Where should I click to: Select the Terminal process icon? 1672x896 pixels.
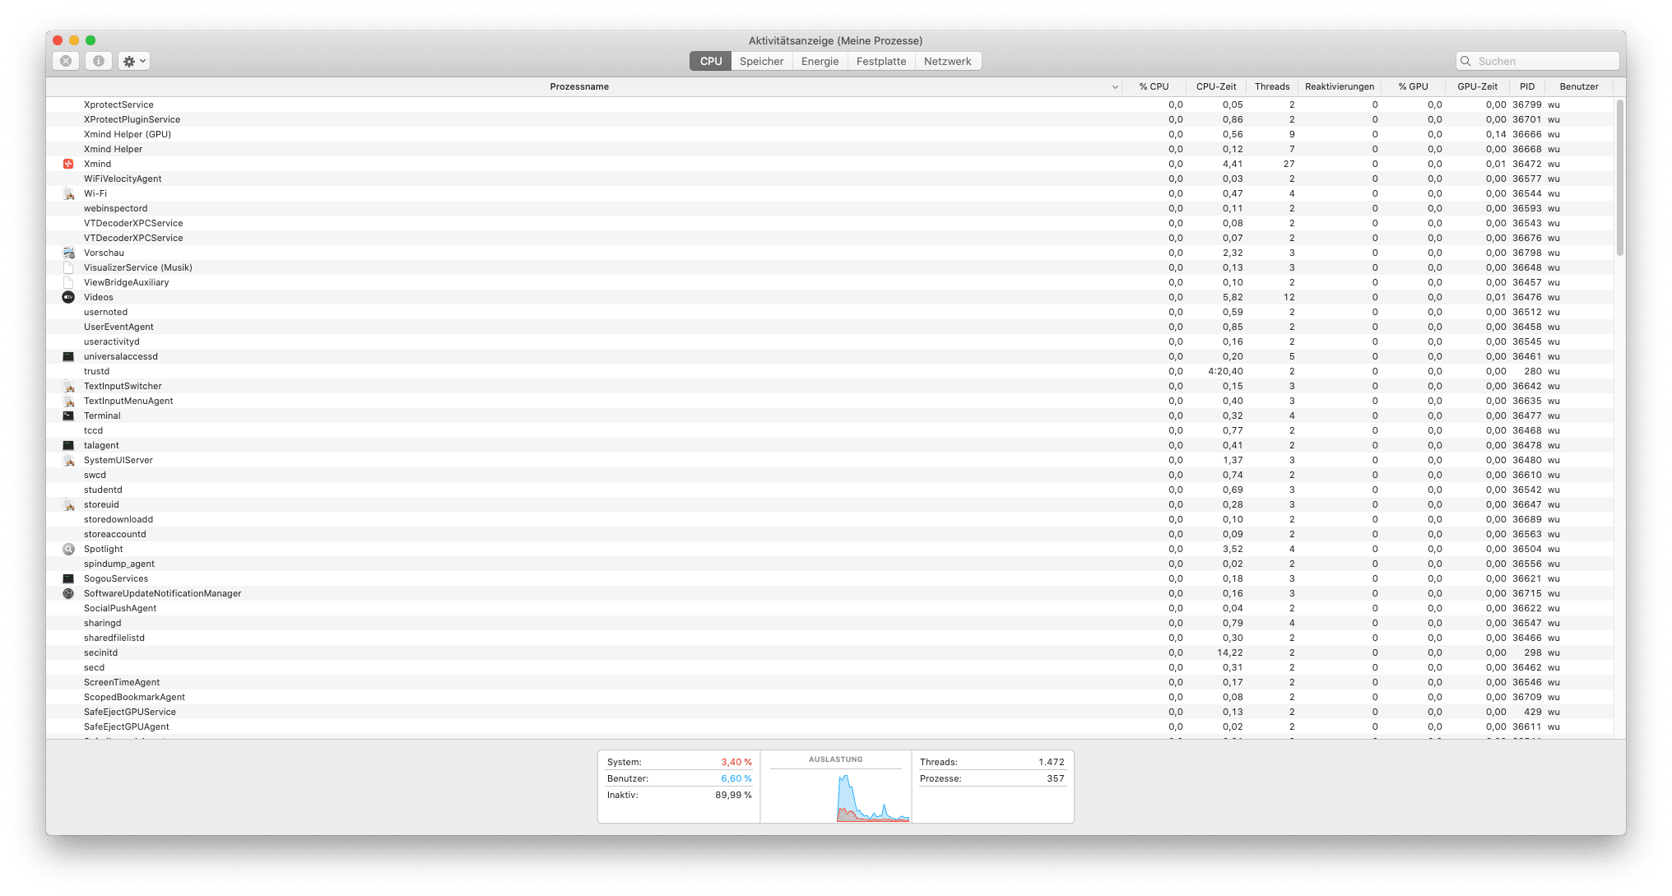[x=69, y=416]
